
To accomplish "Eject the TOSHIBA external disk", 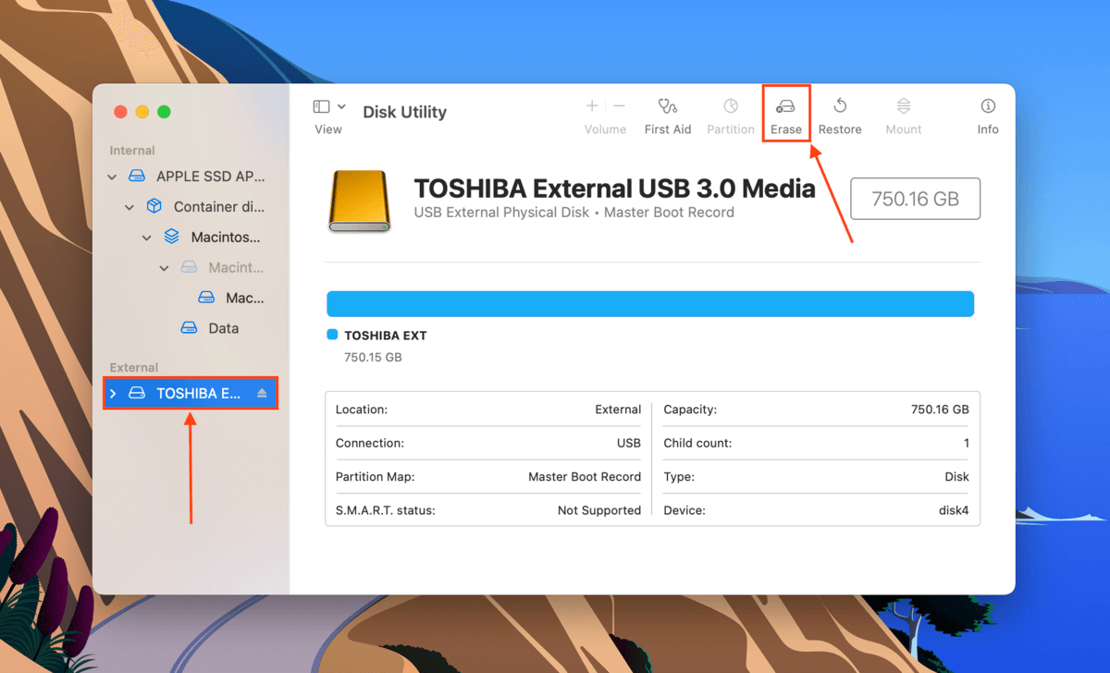I will coord(262,394).
